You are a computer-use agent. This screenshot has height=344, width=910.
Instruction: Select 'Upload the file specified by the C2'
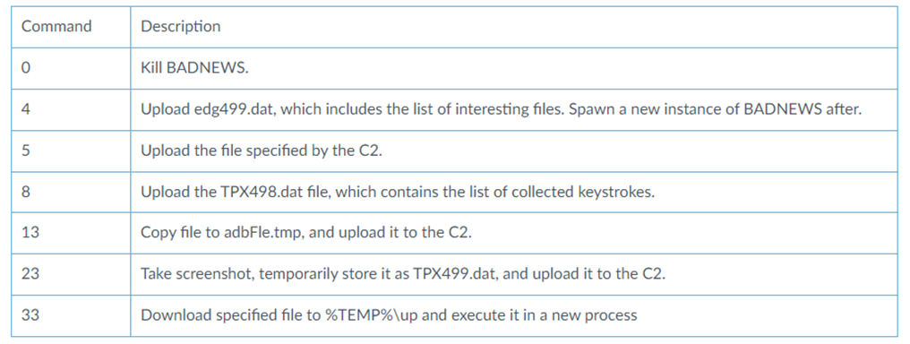264,150
